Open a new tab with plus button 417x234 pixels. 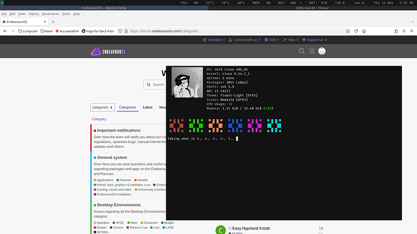coord(53,22)
